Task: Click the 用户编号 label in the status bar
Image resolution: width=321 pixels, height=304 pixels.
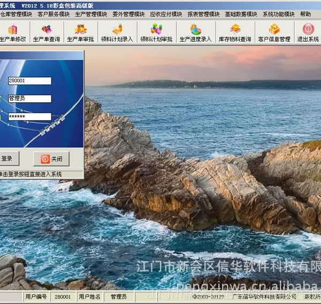Action: pyautogui.click(x=36, y=297)
